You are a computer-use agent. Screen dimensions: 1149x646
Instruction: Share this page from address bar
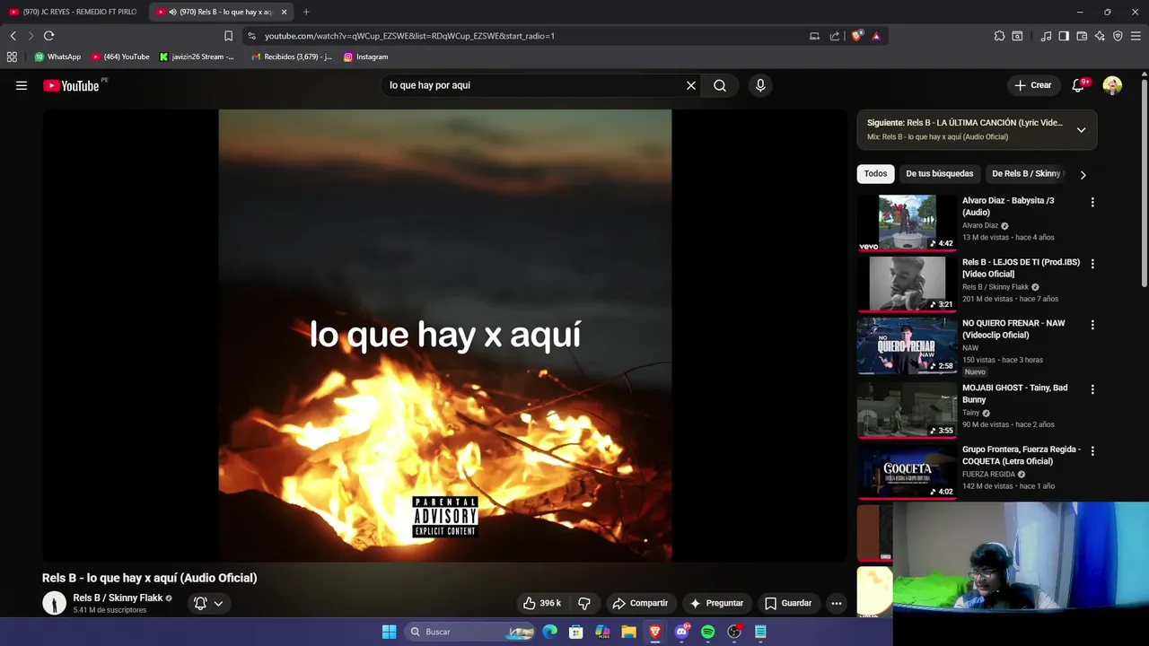(835, 36)
